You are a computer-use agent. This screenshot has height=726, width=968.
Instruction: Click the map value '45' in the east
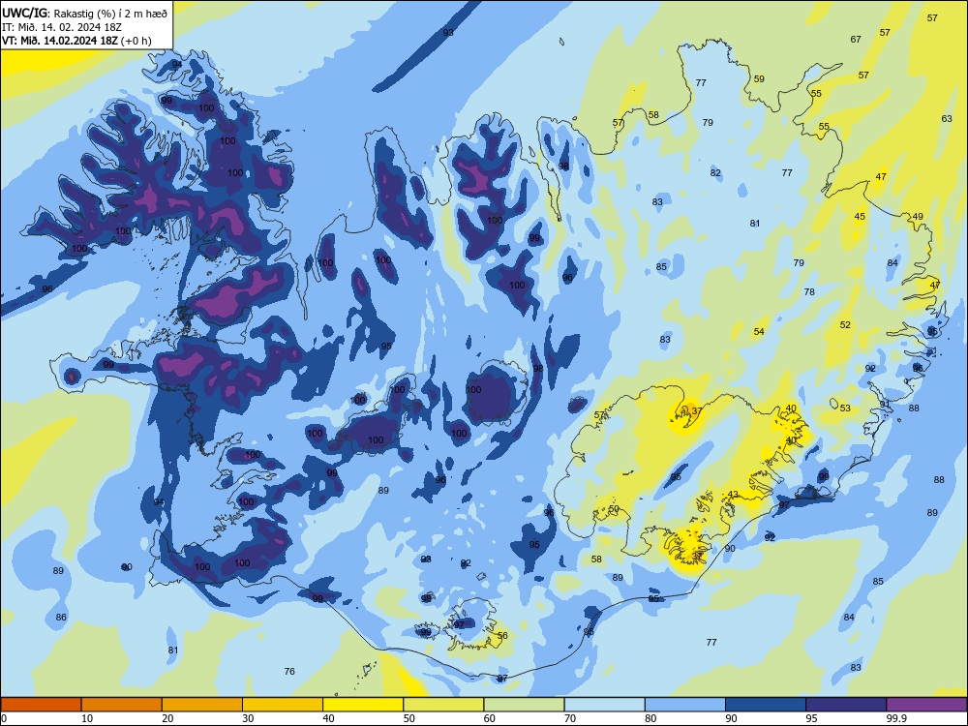(860, 217)
